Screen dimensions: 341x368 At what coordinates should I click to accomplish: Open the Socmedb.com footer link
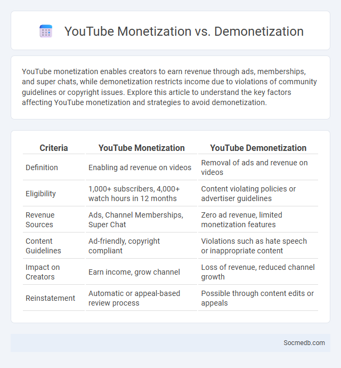click(x=304, y=342)
